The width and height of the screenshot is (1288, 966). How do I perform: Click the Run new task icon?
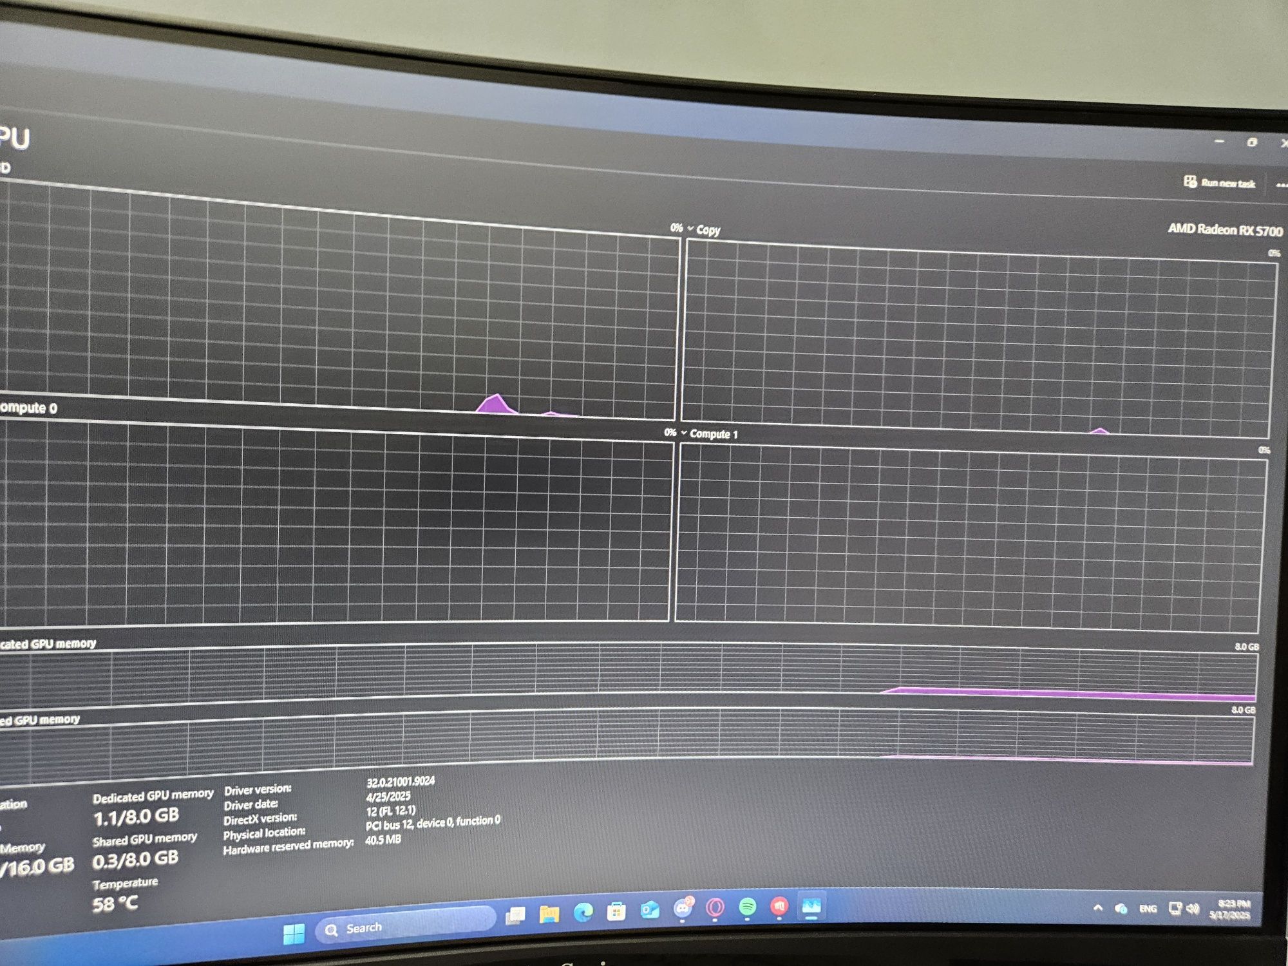point(1189,182)
